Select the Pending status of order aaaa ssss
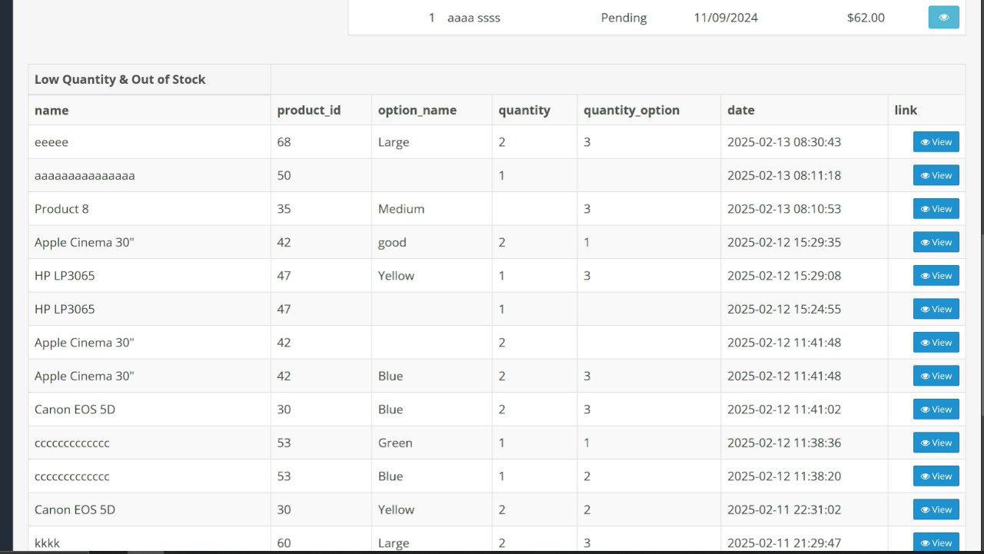Image resolution: width=984 pixels, height=554 pixels. click(x=623, y=18)
